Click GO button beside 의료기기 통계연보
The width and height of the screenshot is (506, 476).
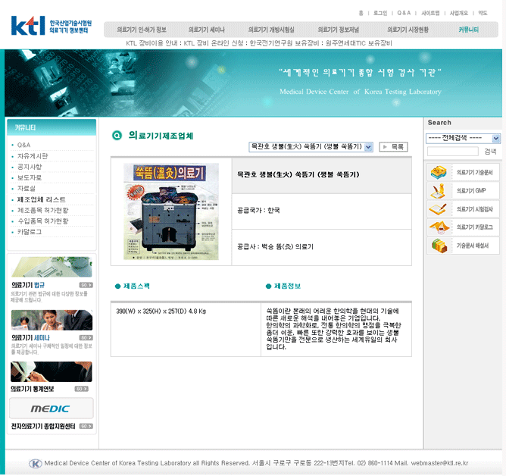81,389
